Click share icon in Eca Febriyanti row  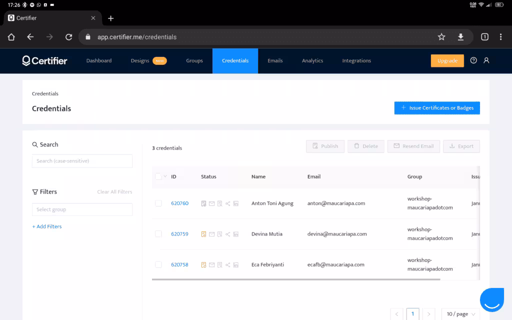click(228, 265)
